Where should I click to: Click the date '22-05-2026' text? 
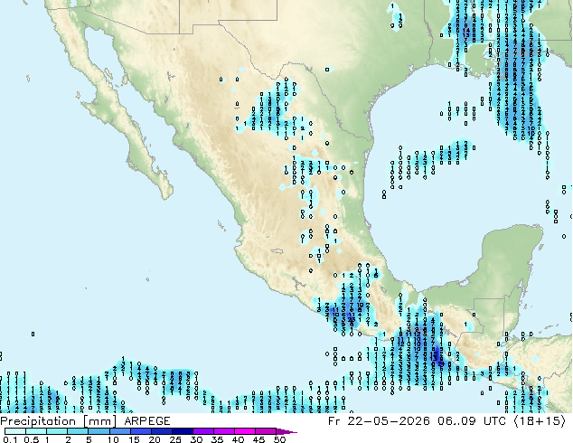[389, 421]
